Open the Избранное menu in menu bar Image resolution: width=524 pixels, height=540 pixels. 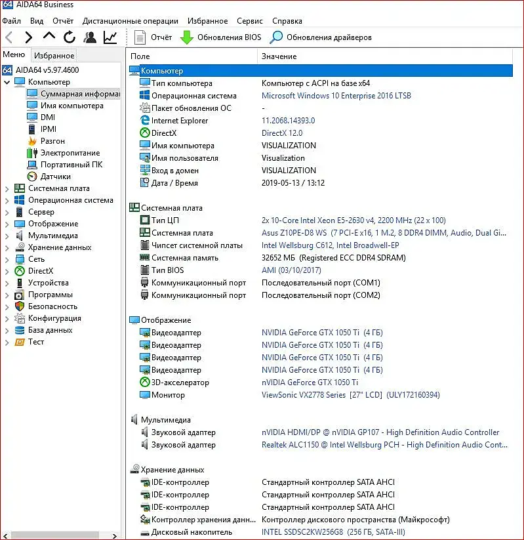click(x=208, y=21)
